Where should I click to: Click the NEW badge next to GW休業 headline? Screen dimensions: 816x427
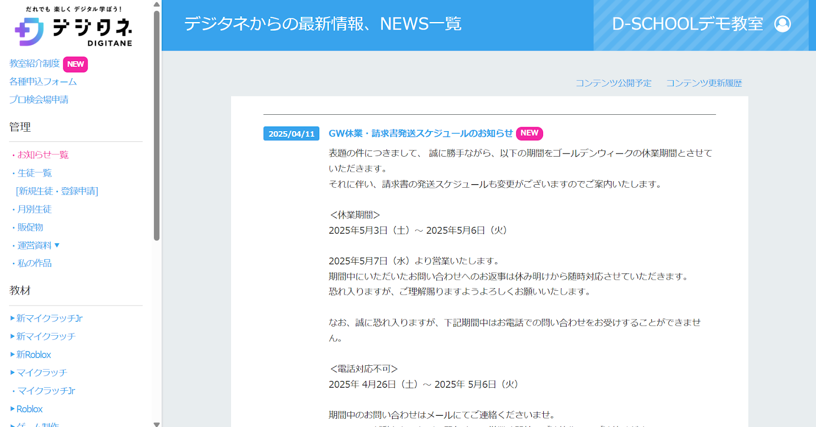pyautogui.click(x=529, y=133)
